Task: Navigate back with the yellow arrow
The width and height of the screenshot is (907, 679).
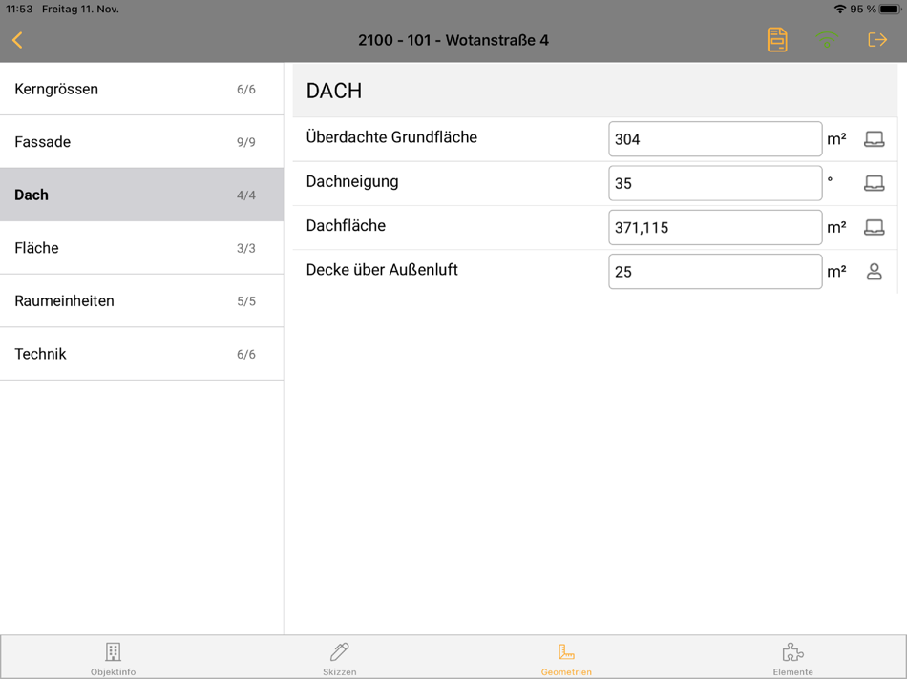Action: coord(18,40)
